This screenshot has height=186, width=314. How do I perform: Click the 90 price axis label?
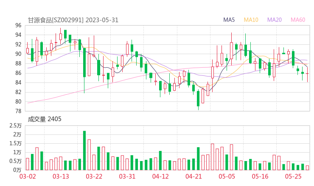click(x=18, y=54)
